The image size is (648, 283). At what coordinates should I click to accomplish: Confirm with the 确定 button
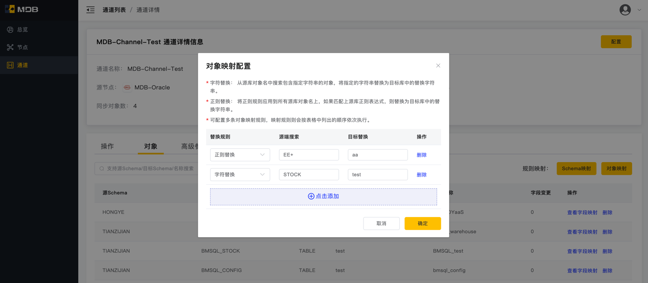click(423, 224)
